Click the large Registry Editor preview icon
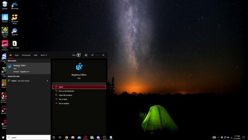The width and height of the screenshot is (248, 140). (79, 66)
